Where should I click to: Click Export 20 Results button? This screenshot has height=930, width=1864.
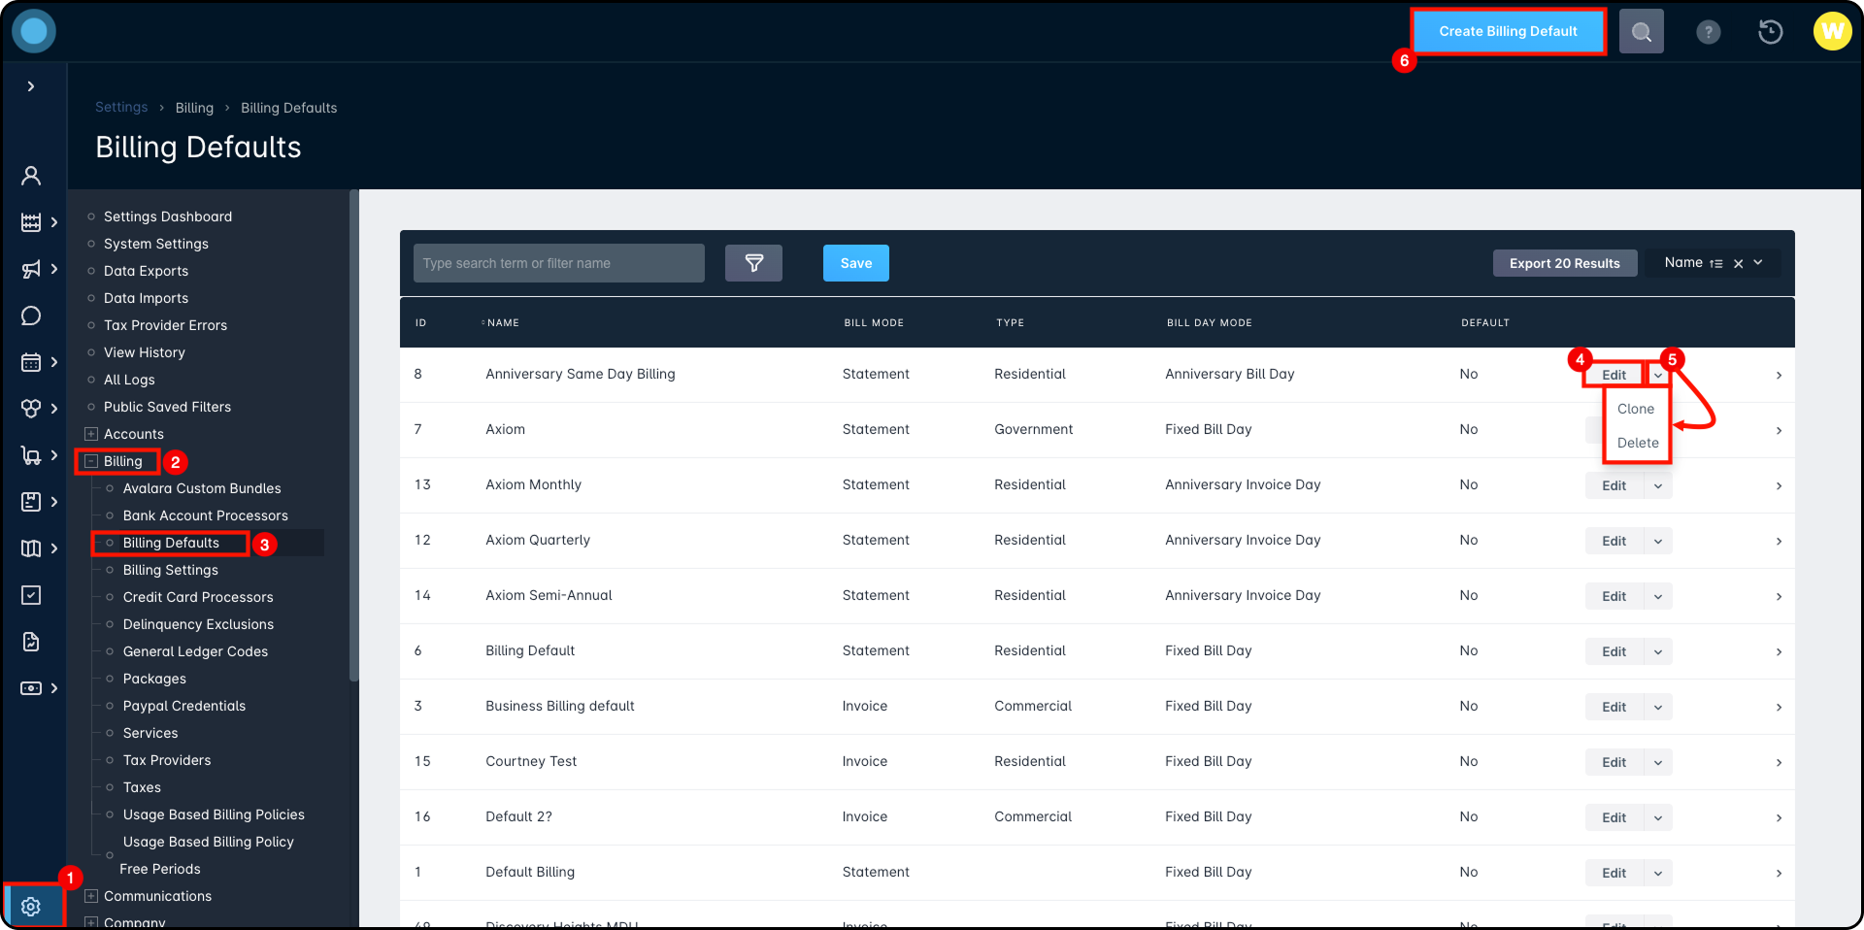[1565, 263]
